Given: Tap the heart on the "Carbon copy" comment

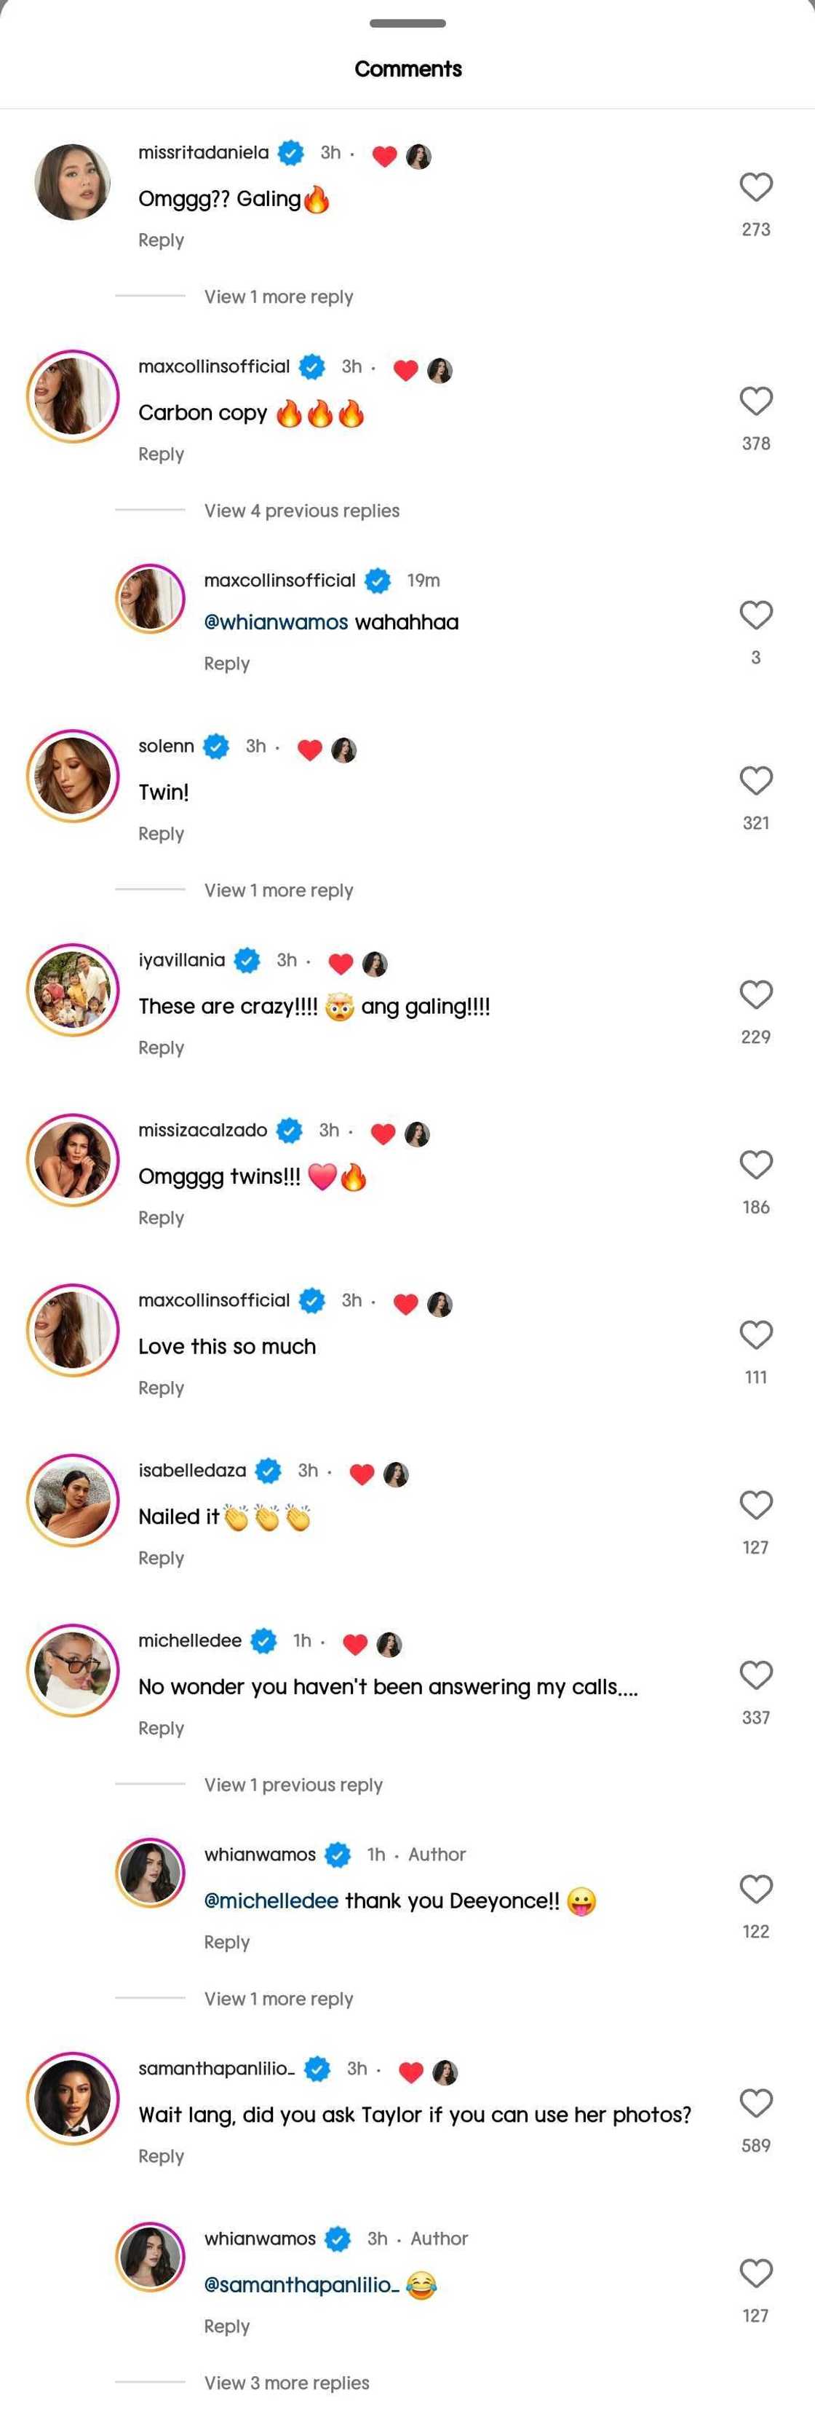Looking at the screenshot, I should [756, 401].
